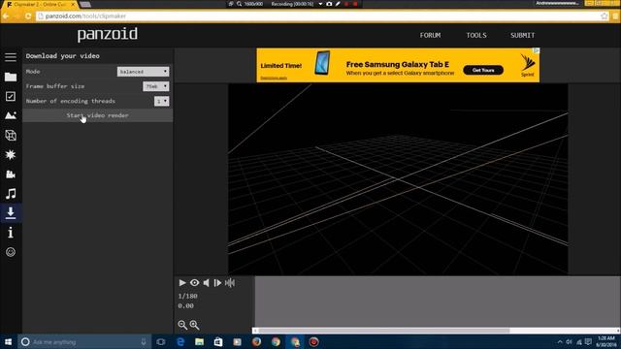Step forward one frame in player
The height and width of the screenshot is (349, 621).
(x=217, y=282)
